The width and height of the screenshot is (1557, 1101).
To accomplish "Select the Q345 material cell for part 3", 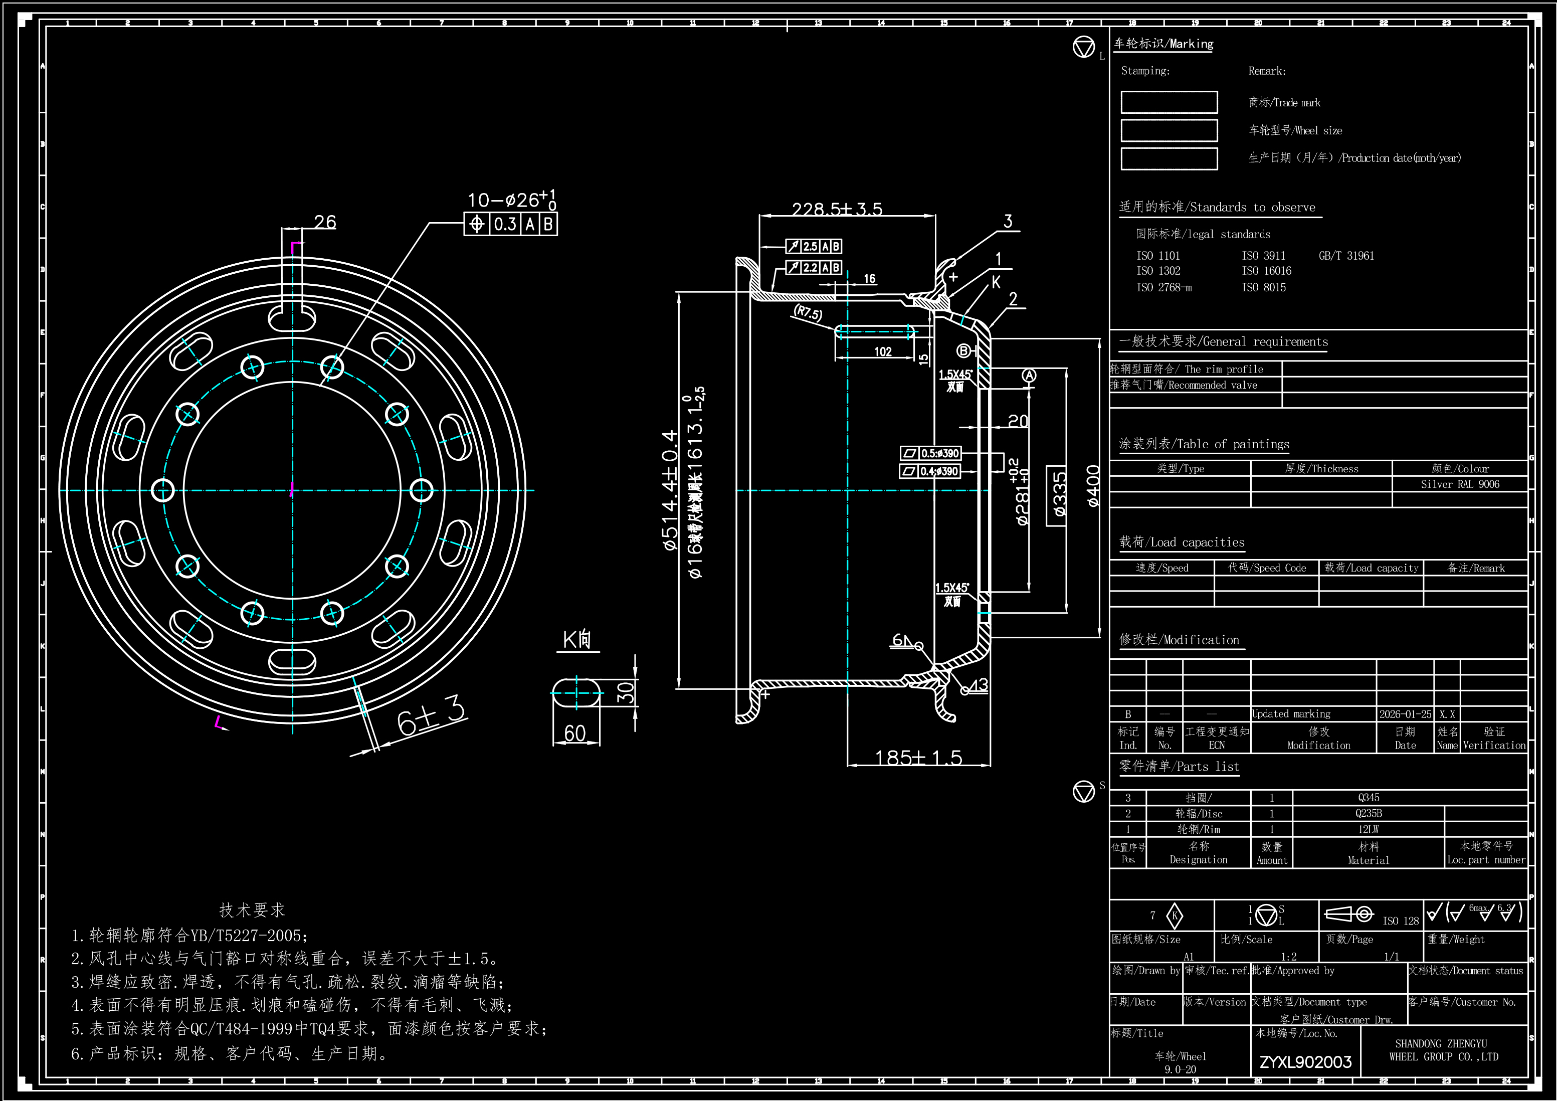I will [1368, 797].
